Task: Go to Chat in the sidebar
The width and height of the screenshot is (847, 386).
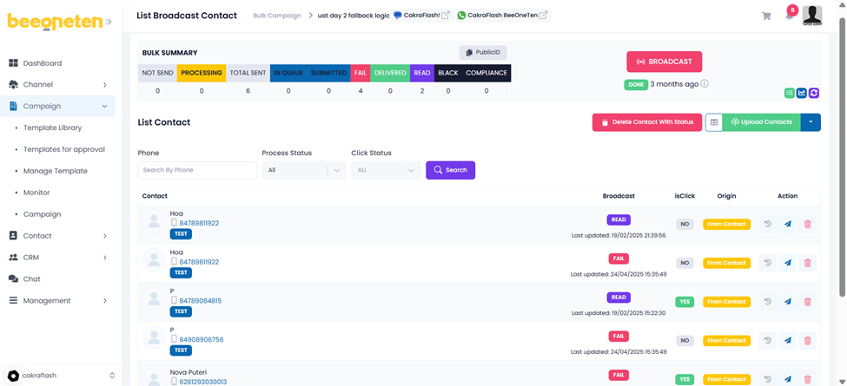Action: (x=32, y=278)
